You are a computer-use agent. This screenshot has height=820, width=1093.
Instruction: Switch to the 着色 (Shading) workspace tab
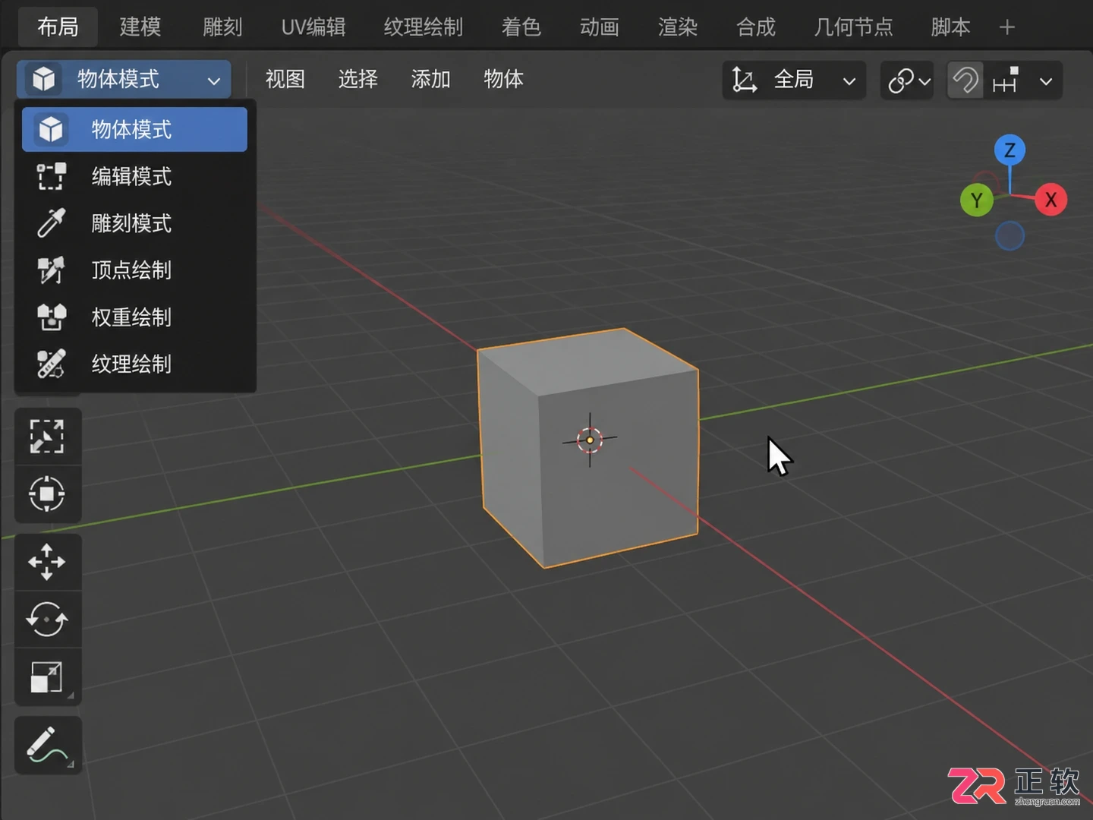(521, 27)
